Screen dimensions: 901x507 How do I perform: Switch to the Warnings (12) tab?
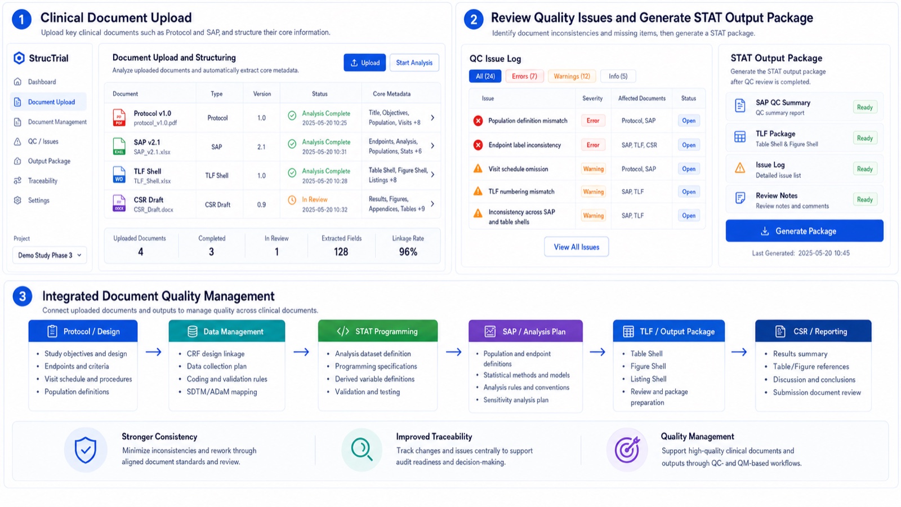point(572,76)
